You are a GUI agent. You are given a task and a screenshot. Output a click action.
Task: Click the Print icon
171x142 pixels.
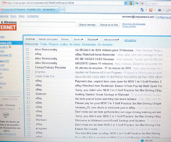point(160,10)
